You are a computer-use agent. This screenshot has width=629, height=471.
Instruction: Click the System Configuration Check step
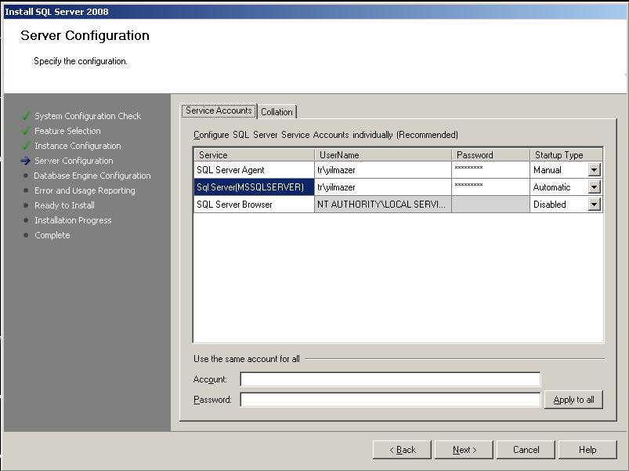(88, 116)
